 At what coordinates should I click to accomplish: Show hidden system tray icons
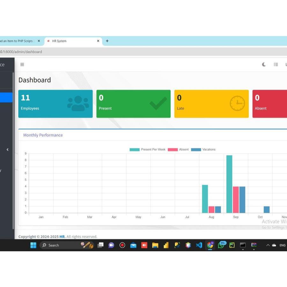tap(268, 245)
